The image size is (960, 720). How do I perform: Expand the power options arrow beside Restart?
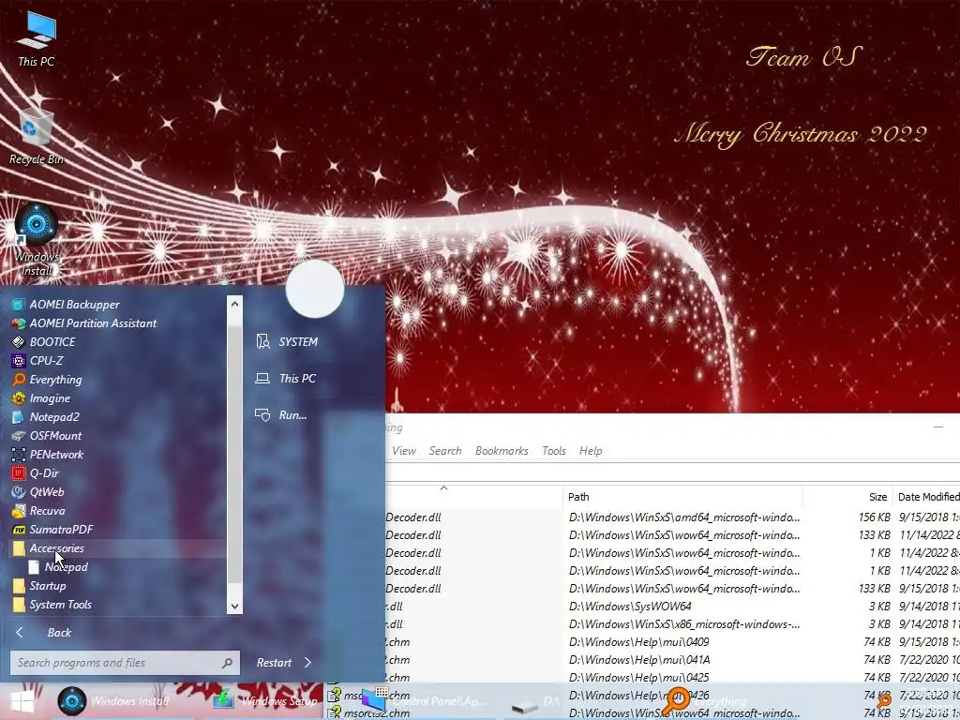tap(307, 663)
